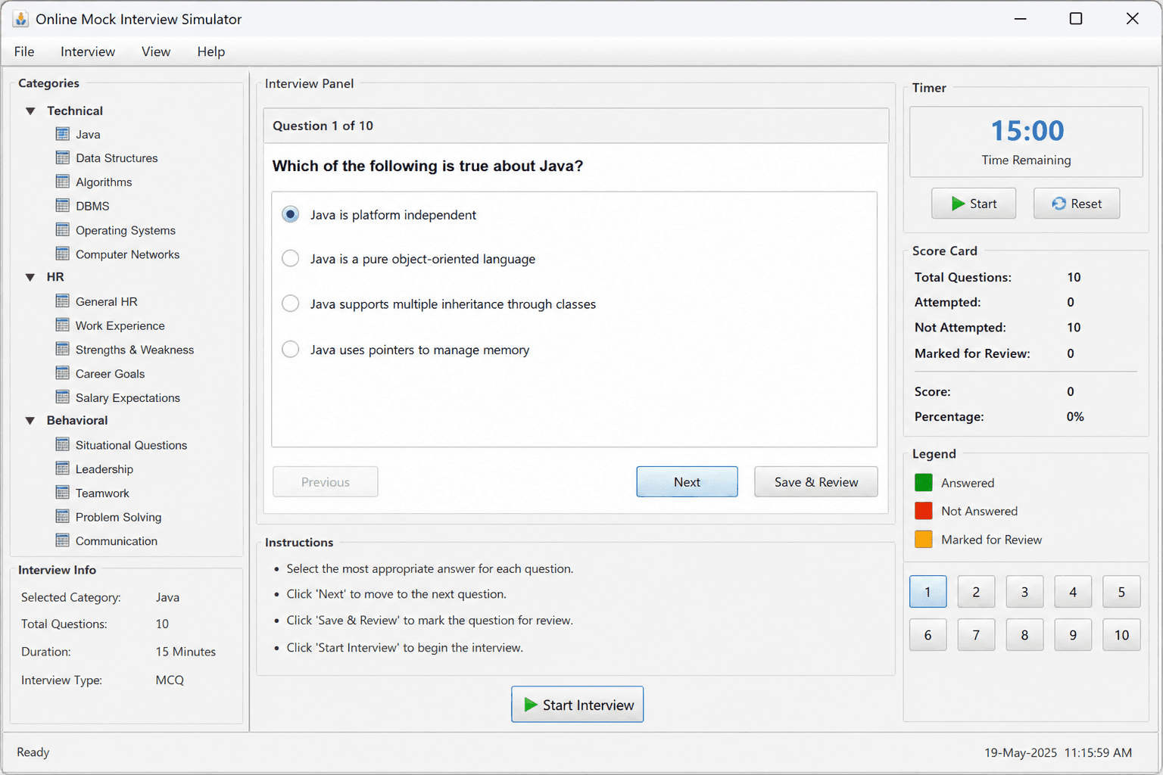Click the DBMS table icon

(63, 205)
